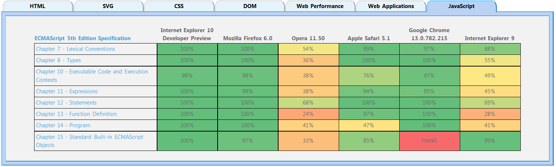This screenshot has width=556, height=167.
Task: Open Chapter 15 - Standard Built-in Objects link
Action: (90, 137)
